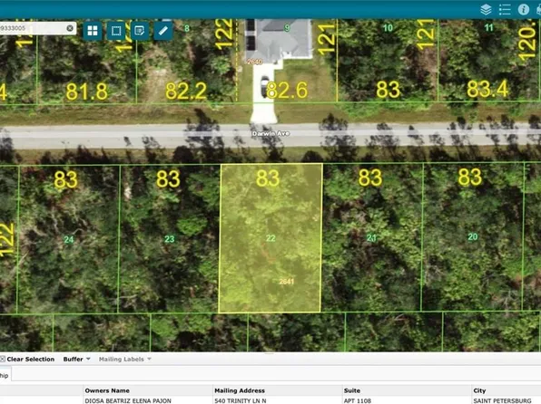This screenshot has height=404, width=541.
Task: Clear Selection of highlighted parcel
Action: pyautogui.click(x=27, y=360)
